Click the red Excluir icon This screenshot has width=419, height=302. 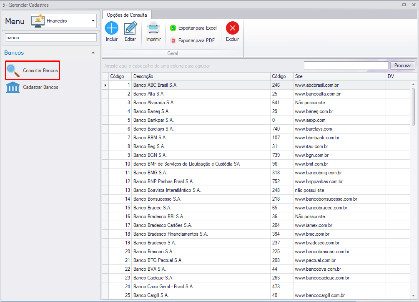[x=233, y=28]
